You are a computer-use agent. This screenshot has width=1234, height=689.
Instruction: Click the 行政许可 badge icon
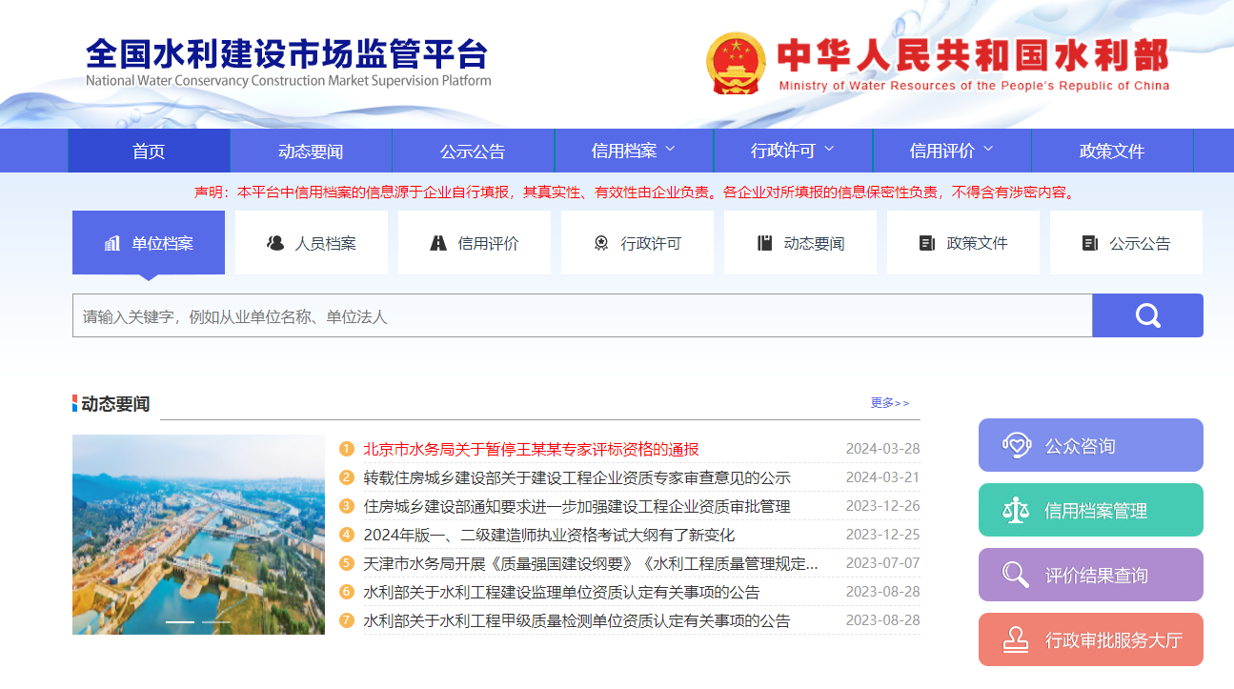pyautogui.click(x=601, y=243)
